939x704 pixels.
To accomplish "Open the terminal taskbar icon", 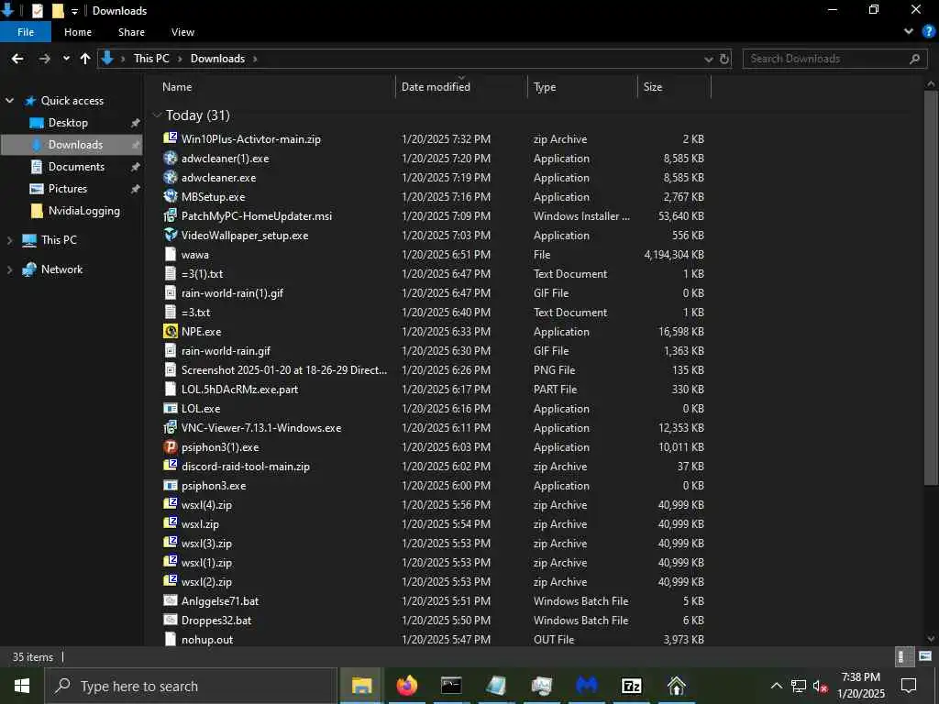I will tap(451, 686).
